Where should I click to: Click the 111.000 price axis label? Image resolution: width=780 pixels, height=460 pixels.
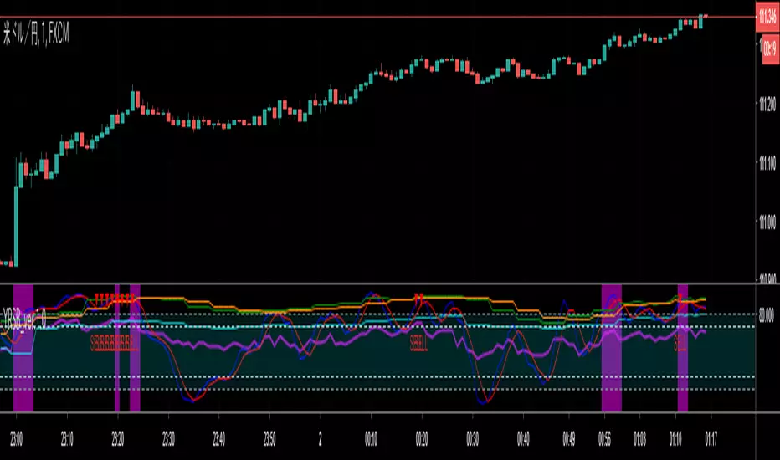pos(767,222)
